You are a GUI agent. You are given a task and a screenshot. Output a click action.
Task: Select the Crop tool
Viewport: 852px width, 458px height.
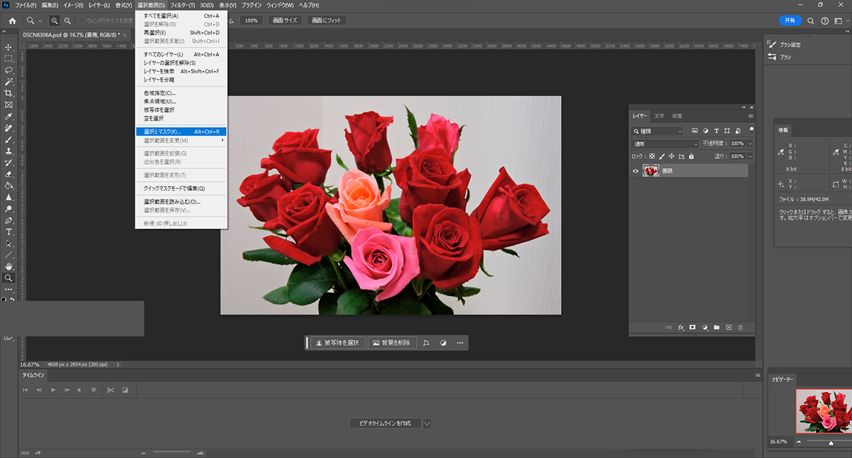[x=9, y=93]
